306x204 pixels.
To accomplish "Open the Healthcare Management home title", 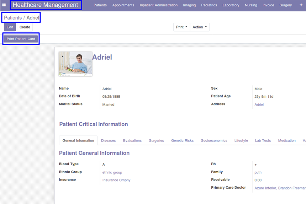I will click(x=46, y=5).
